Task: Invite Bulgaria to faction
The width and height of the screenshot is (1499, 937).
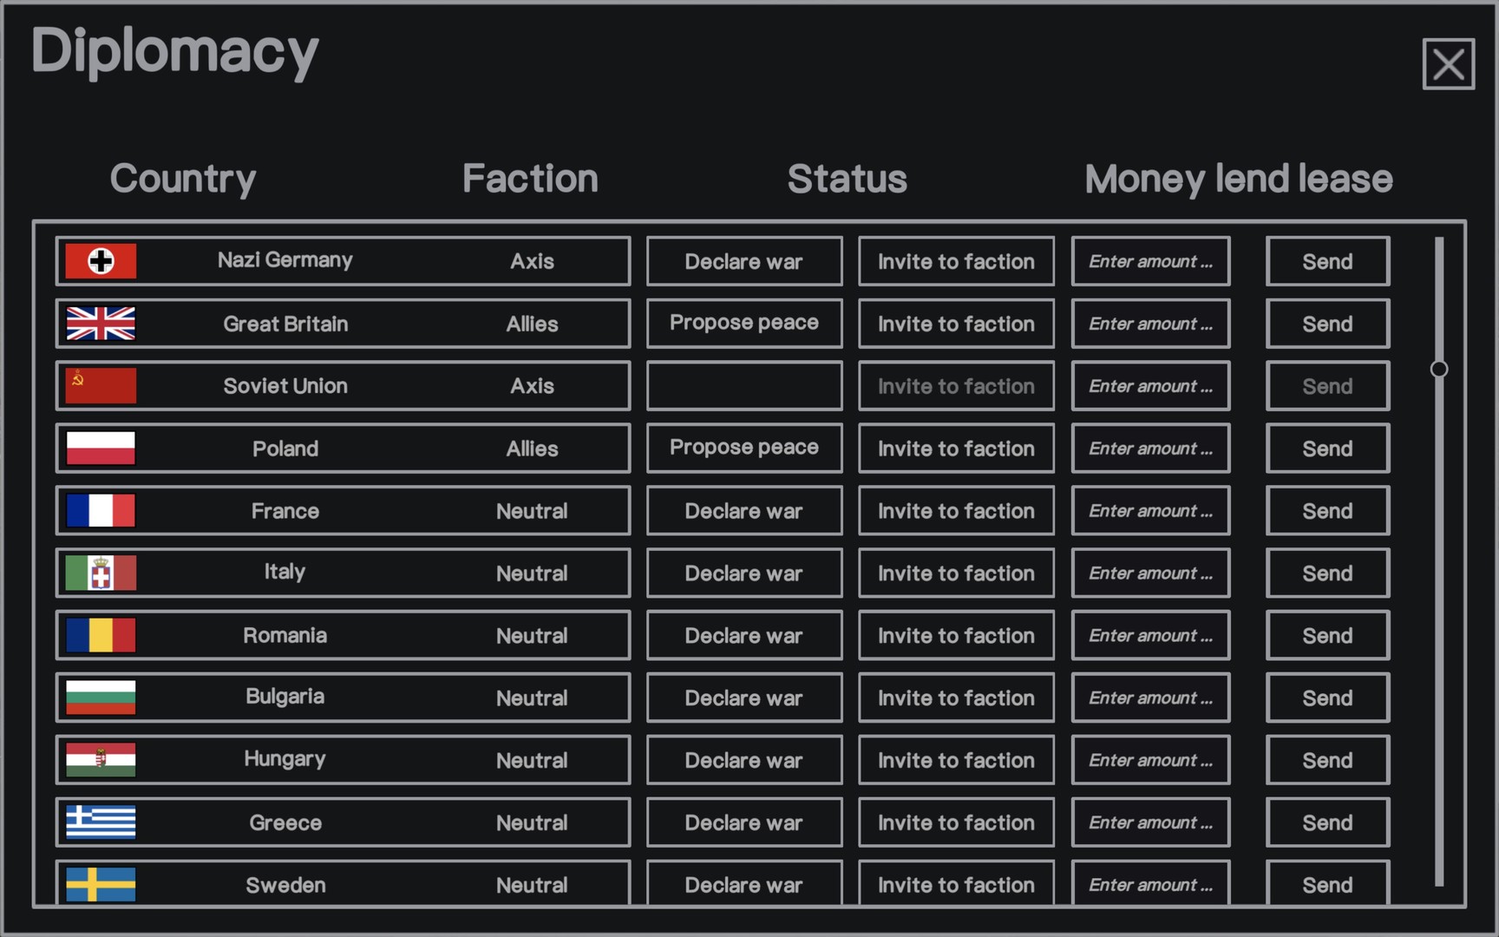Action: pos(956,698)
